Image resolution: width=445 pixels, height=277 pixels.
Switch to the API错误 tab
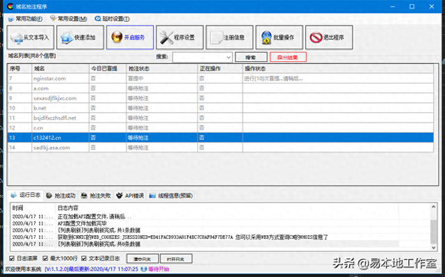click(x=130, y=196)
